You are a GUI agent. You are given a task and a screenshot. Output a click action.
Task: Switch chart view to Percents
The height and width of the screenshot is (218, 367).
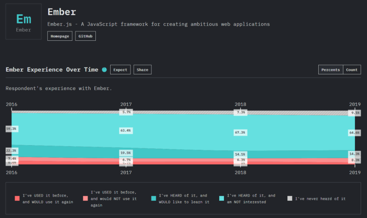click(330, 70)
